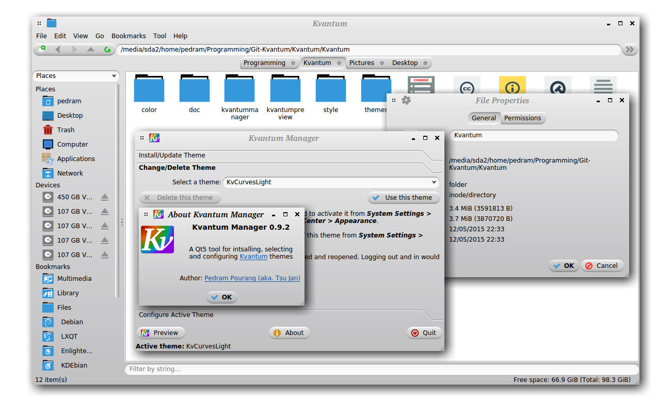Select the yellow info file icon
Screen dimensions: 671x413
pos(513,85)
